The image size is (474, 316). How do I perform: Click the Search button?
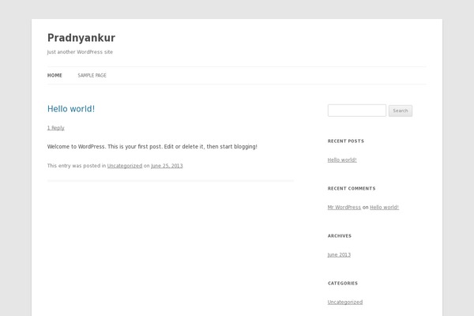click(401, 111)
